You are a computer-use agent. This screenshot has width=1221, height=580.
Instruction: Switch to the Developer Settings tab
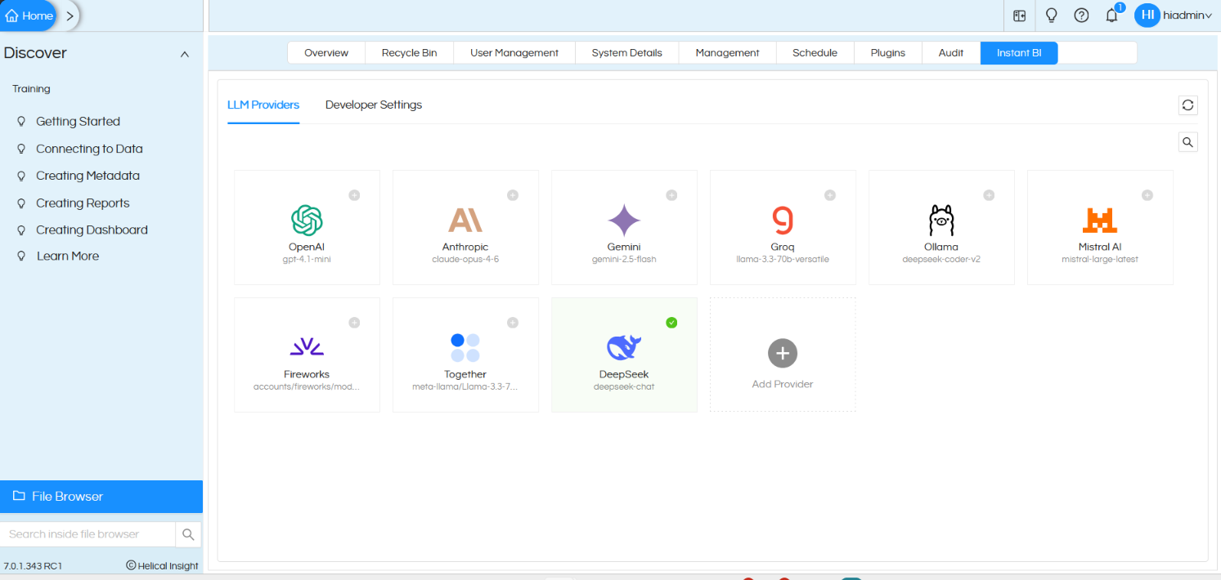pos(374,105)
